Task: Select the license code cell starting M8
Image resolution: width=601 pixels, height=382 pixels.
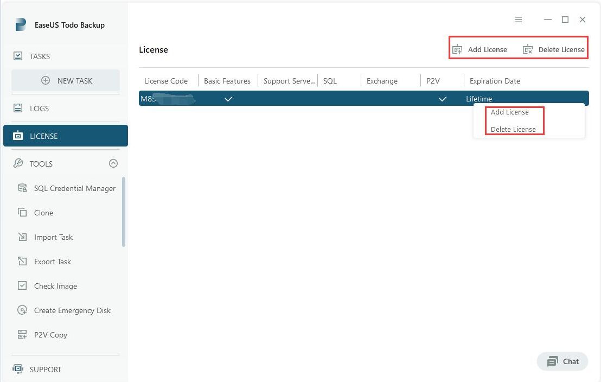Action: point(168,99)
